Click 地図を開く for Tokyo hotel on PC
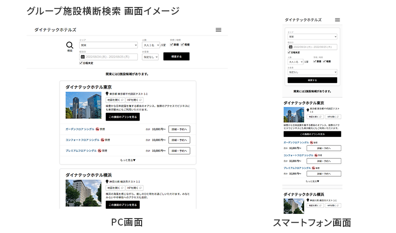Screen dimensions: 396x233 (x=115, y=100)
